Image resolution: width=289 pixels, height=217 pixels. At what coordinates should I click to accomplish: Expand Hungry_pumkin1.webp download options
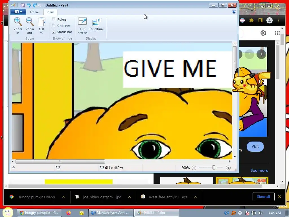click(64, 197)
